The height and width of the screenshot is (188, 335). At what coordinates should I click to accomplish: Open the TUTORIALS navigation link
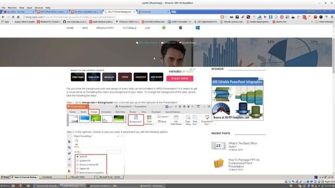click(x=129, y=28)
